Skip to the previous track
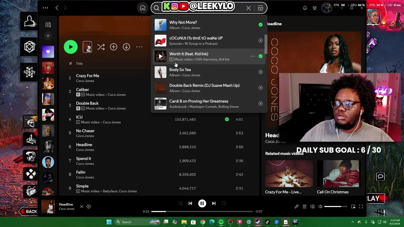404x227 pixels. (x=190, y=203)
